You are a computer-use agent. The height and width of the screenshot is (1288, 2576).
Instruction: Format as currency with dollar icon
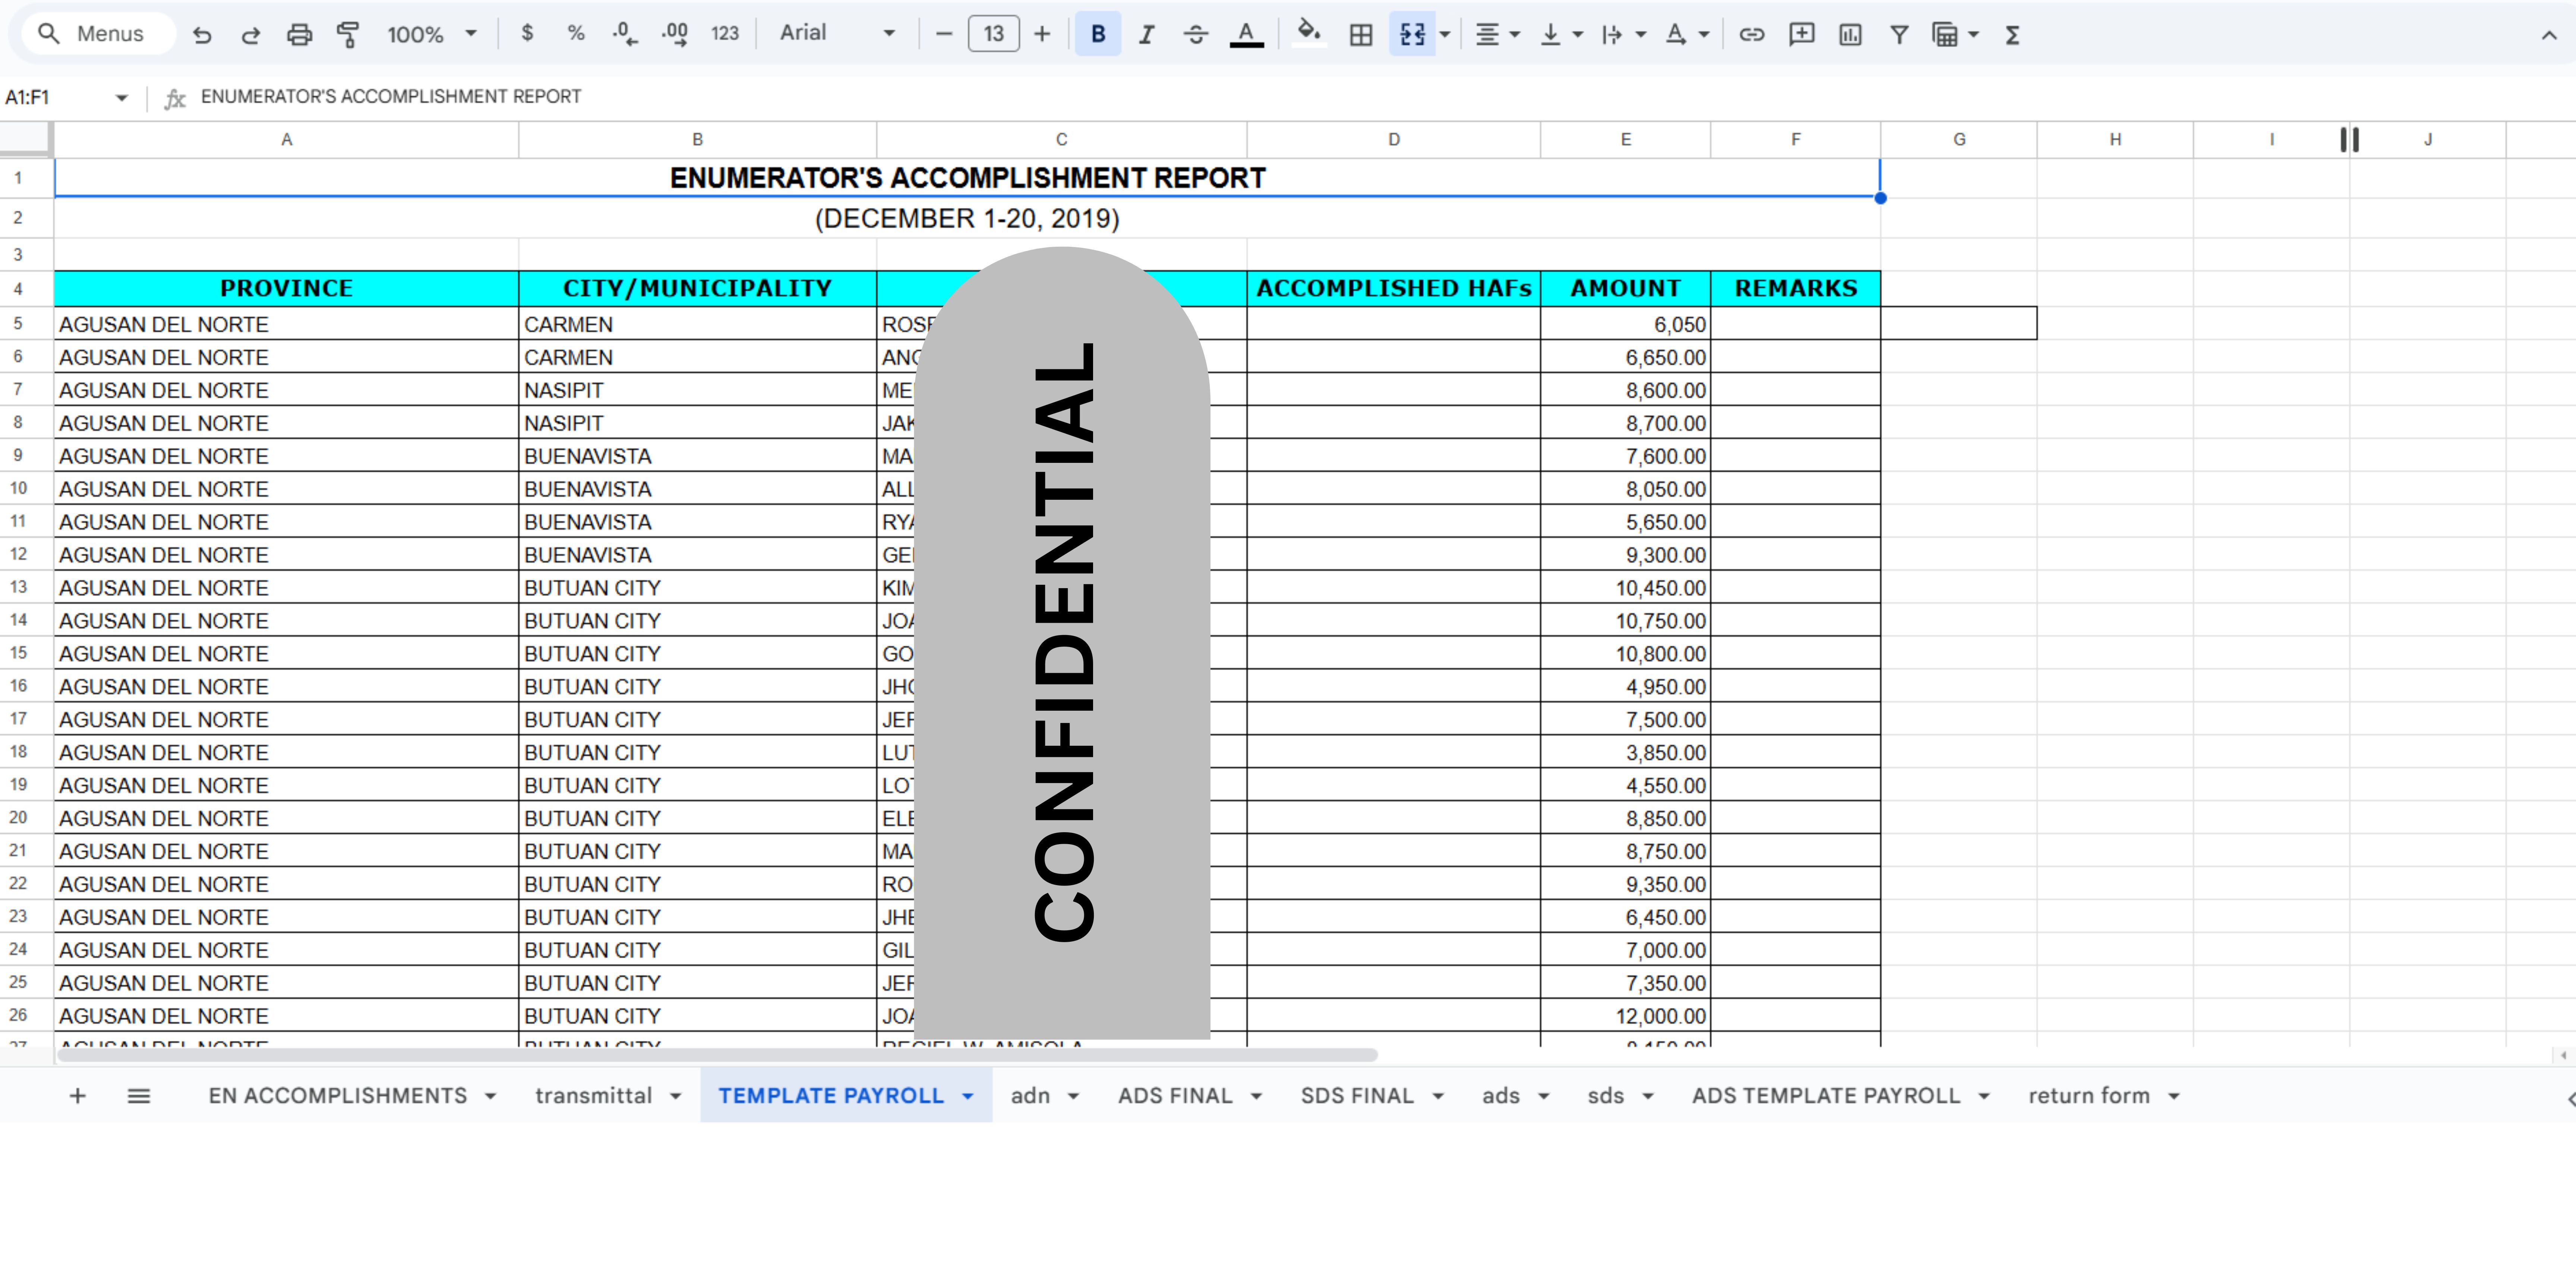coord(527,34)
